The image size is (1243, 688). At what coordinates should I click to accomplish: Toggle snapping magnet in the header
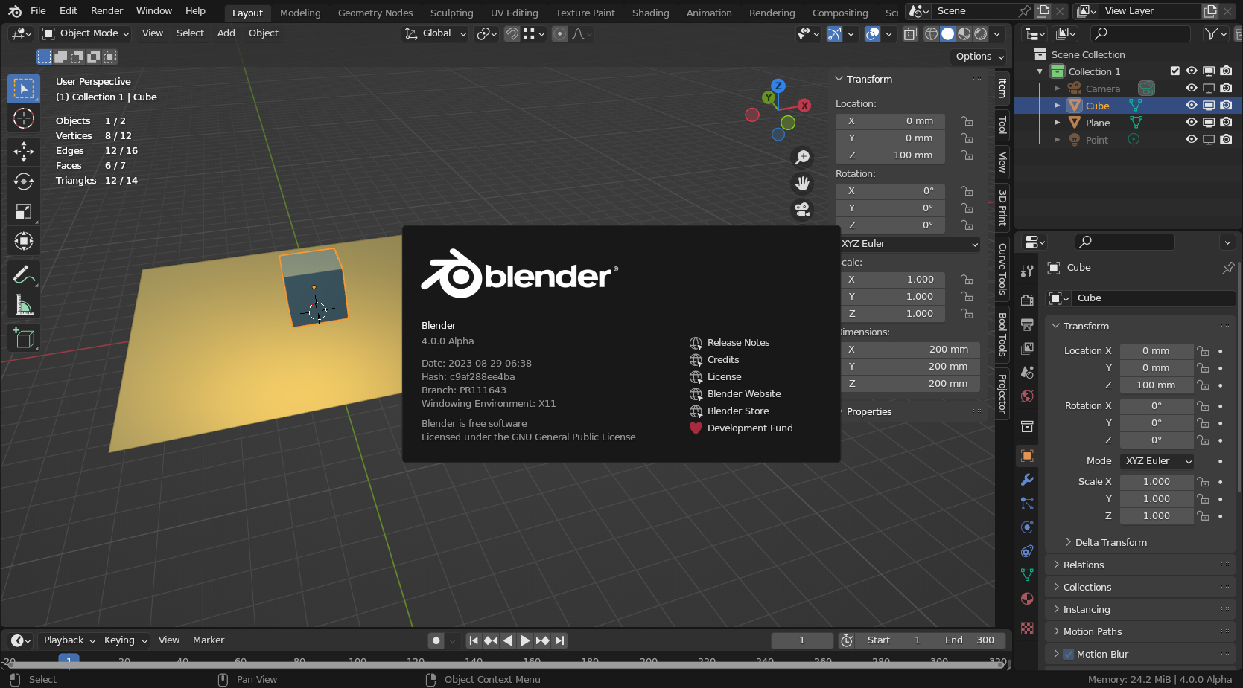[512, 33]
